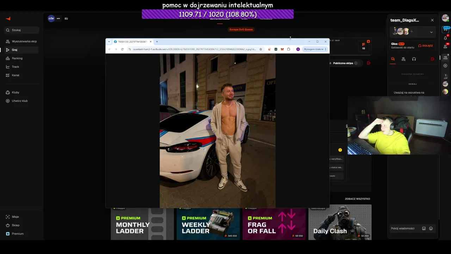Click the Chrome forward arrow
Viewport: 451px width, 254px height.
[x=116, y=49]
